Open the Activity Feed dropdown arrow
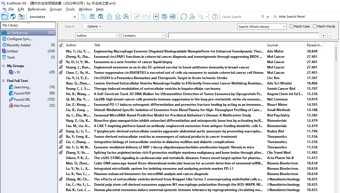Screen dimensions: 340x193 tap(207, 17)
